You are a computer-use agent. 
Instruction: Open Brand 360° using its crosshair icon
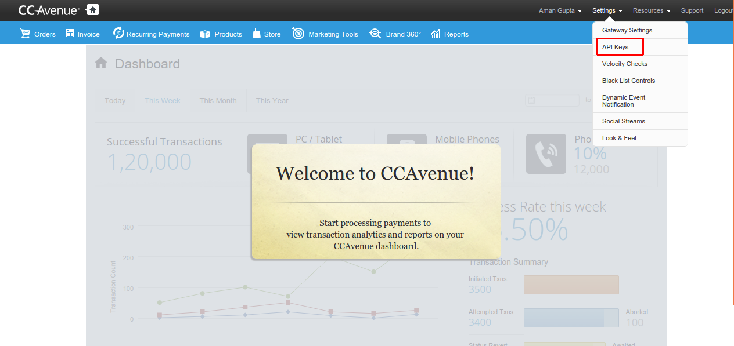pyautogui.click(x=375, y=34)
